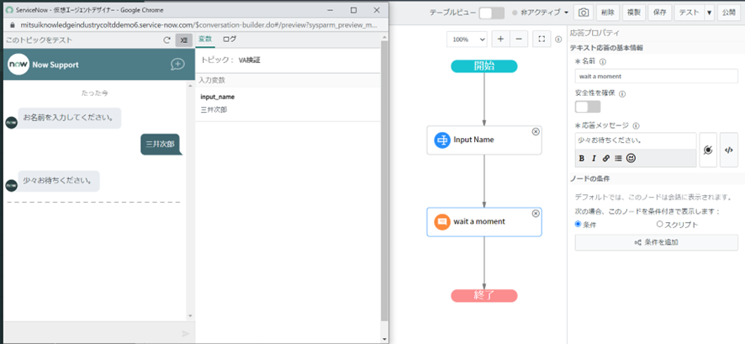Click the input_name variable label

(218, 97)
